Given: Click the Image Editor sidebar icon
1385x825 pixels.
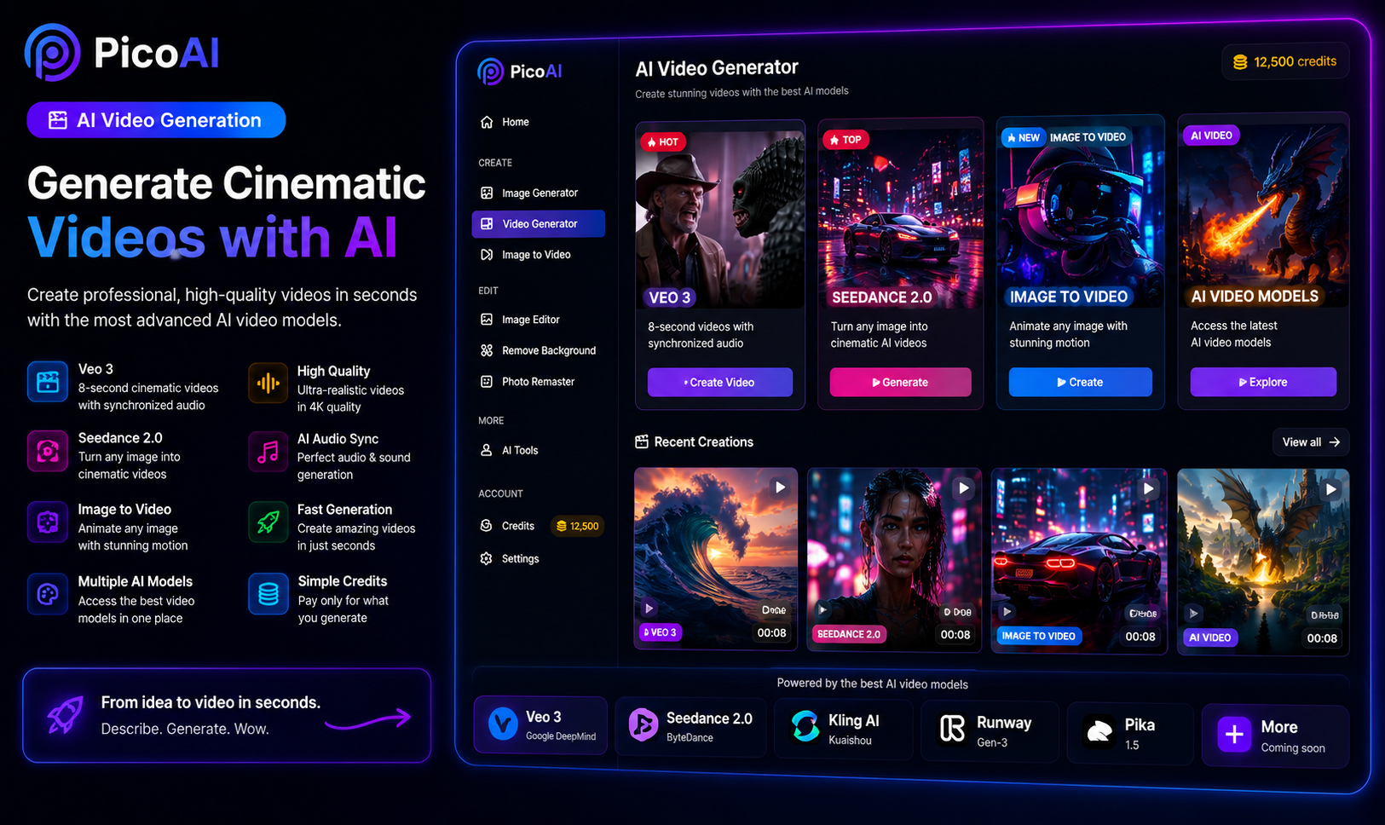Looking at the screenshot, I should coord(487,320).
